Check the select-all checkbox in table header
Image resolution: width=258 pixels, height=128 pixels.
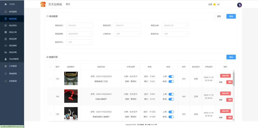(50, 67)
